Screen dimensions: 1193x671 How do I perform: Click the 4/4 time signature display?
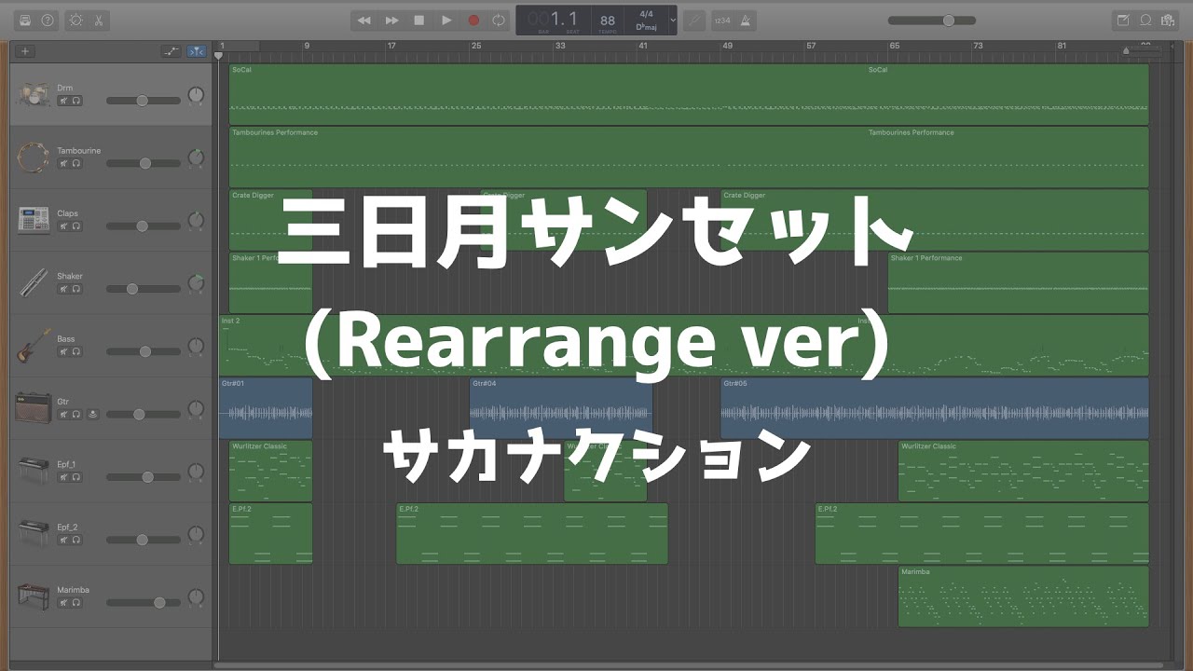coord(646,14)
